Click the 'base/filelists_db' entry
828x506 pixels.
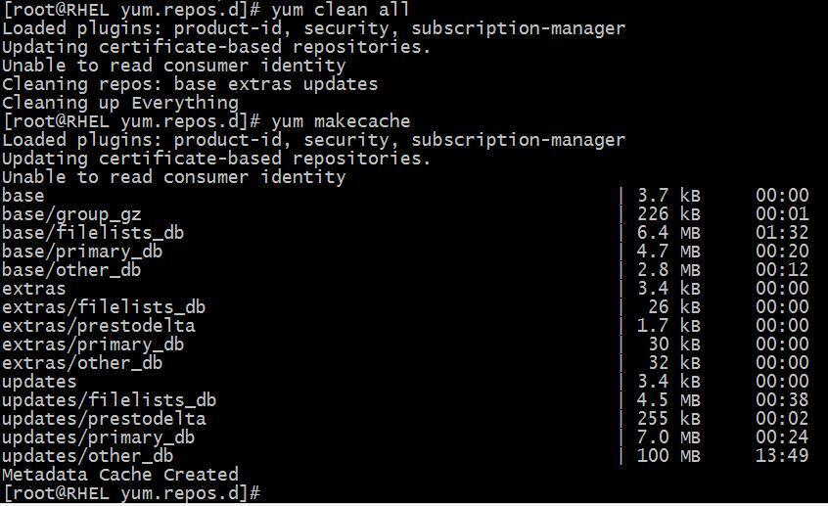[x=92, y=233]
